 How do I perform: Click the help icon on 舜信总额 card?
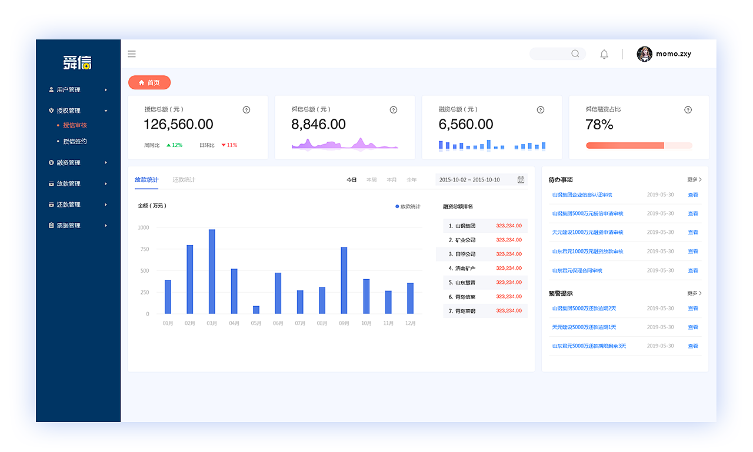[394, 110]
